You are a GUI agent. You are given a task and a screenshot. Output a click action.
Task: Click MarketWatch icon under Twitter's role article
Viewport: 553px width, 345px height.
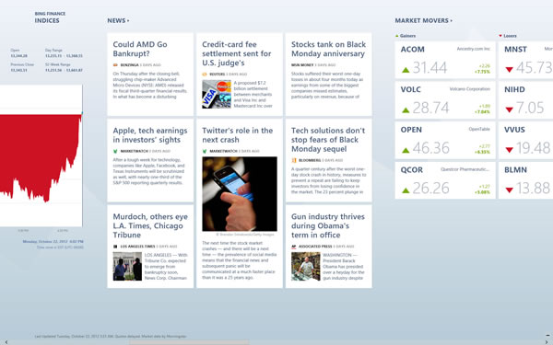coord(205,151)
